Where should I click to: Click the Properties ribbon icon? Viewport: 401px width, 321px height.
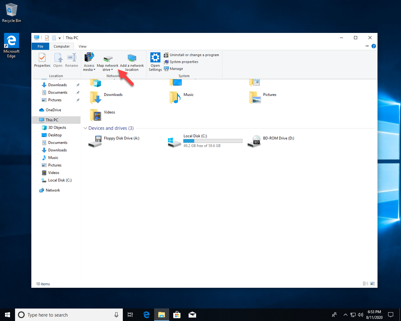click(x=42, y=58)
